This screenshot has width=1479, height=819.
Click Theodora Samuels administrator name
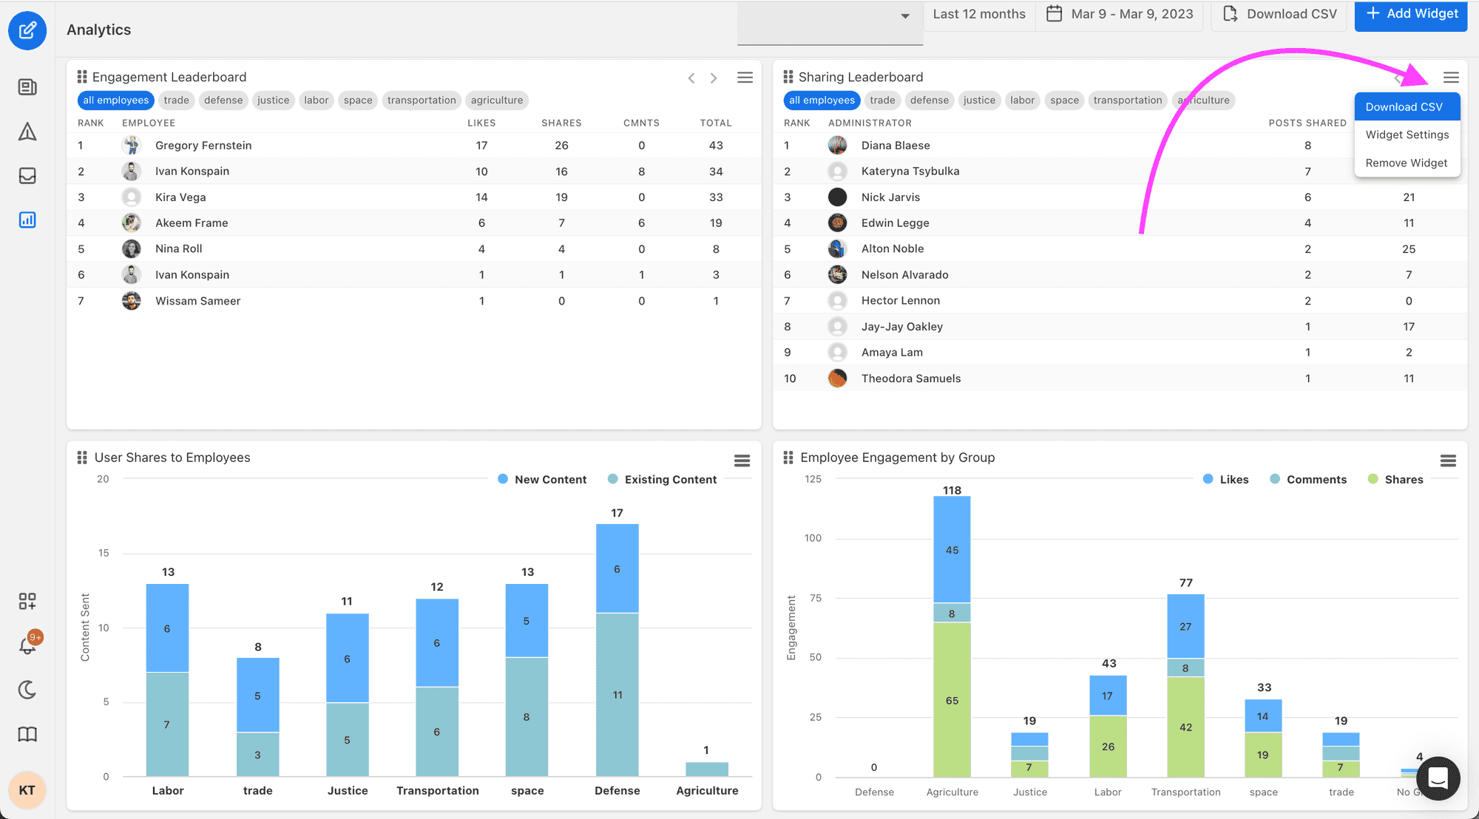click(x=911, y=378)
